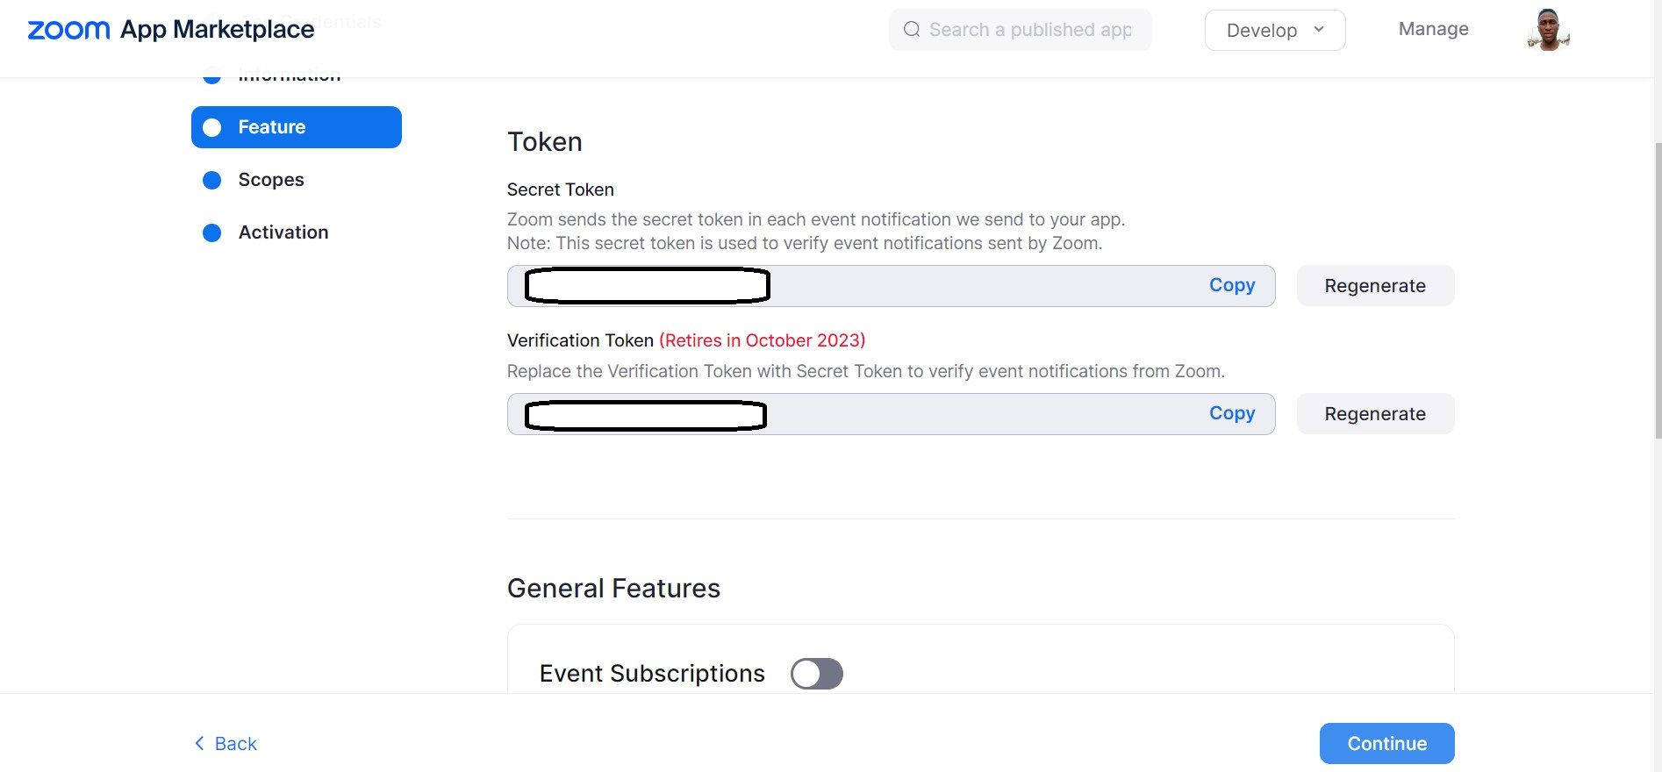Enable the Event Subscriptions toggle
Viewport: 1662px width, 772px height.
(816, 674)
